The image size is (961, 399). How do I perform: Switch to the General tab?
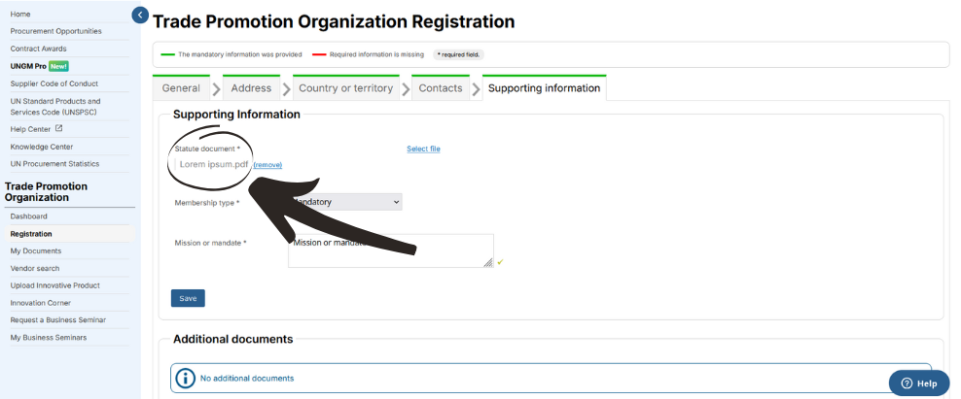(181, 88)
